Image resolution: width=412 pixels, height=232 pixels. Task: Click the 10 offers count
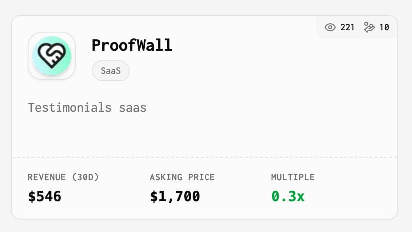[384, 27]
